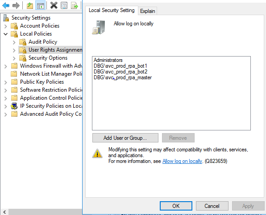Click the Delete X toolbar icon
Screen dimensions: 266x215
coord(54,5)
